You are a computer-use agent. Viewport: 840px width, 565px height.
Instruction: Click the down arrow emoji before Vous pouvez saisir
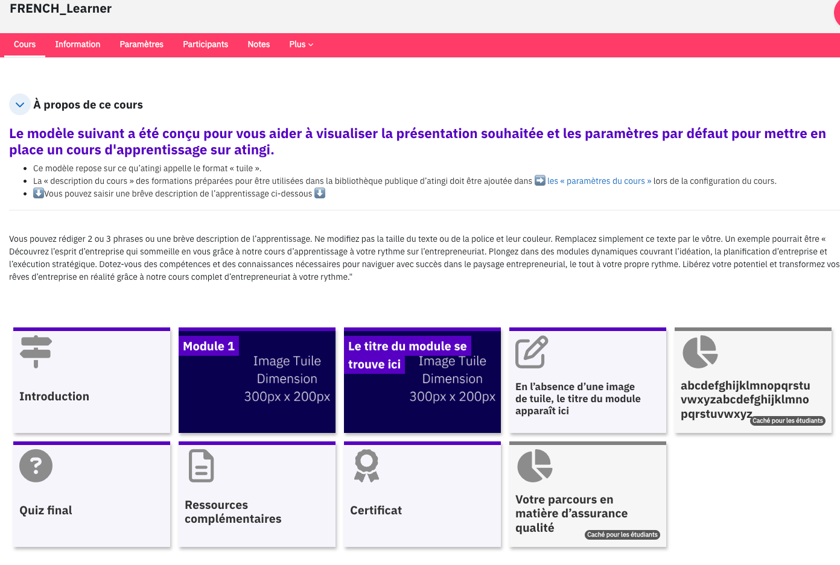tap(39, 193)
